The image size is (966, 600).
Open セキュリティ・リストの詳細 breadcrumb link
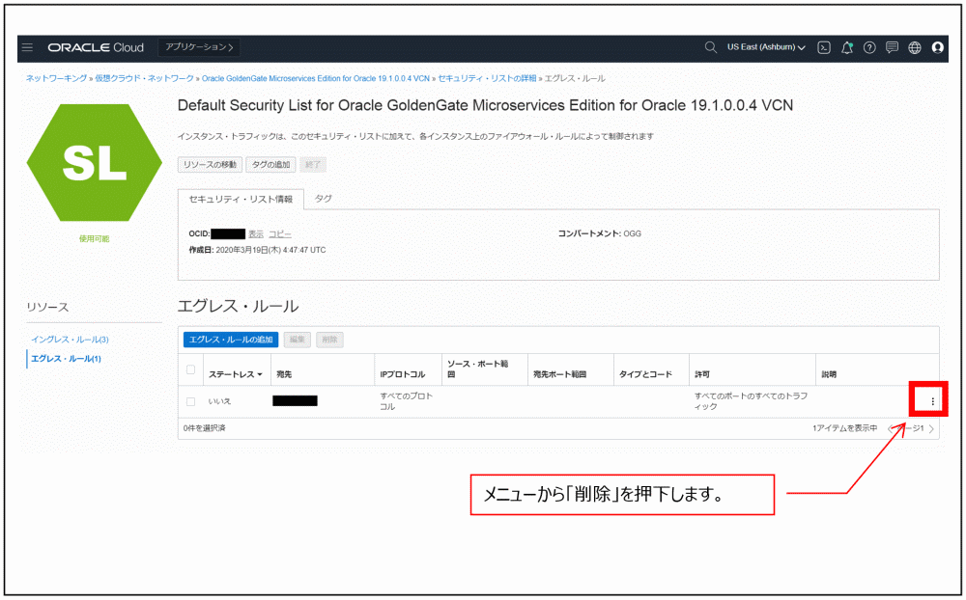pos(487,78)
